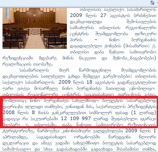Click the word "მოსარჩელე"
The width and height of the screenshot is (158, 152).
(x=46, y=89)
